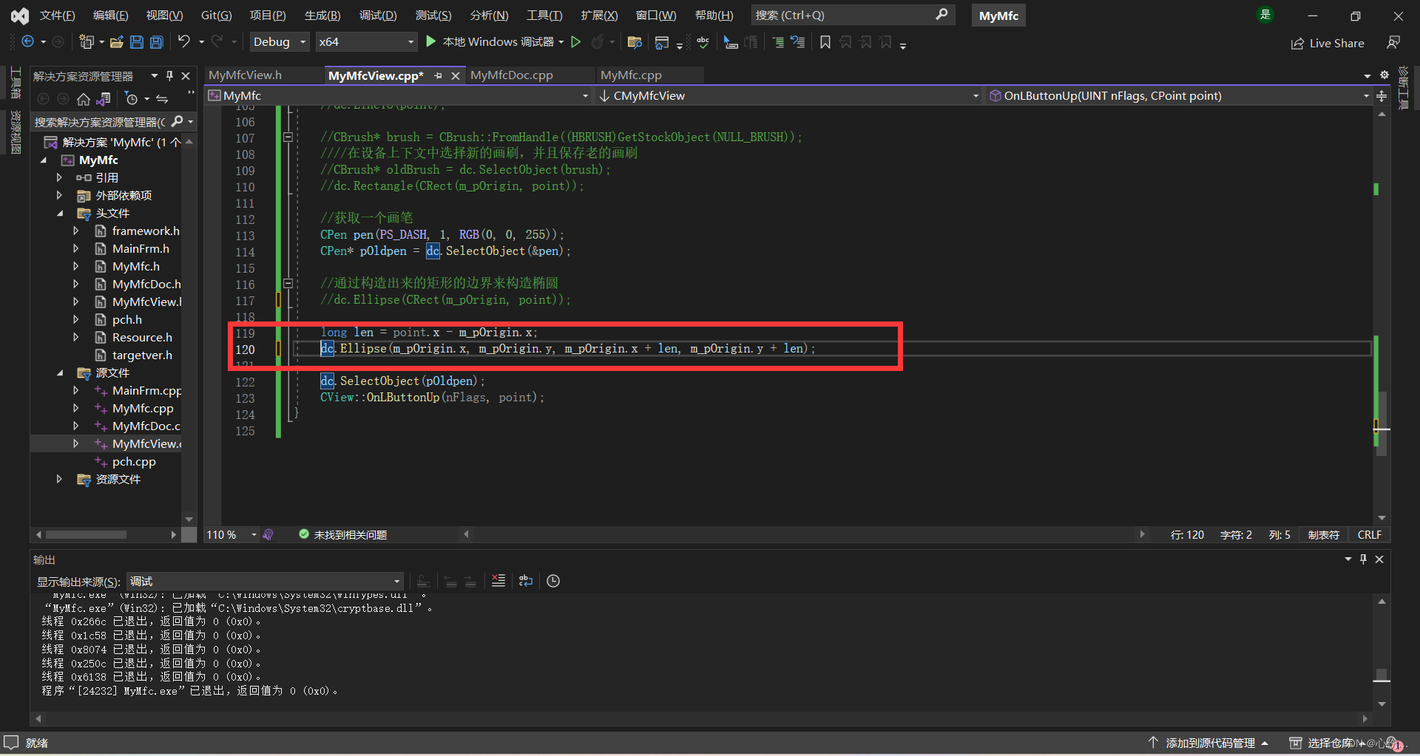Toggle a bookmark on the current line
The image size is (1420, 756).
pos(825,42)
